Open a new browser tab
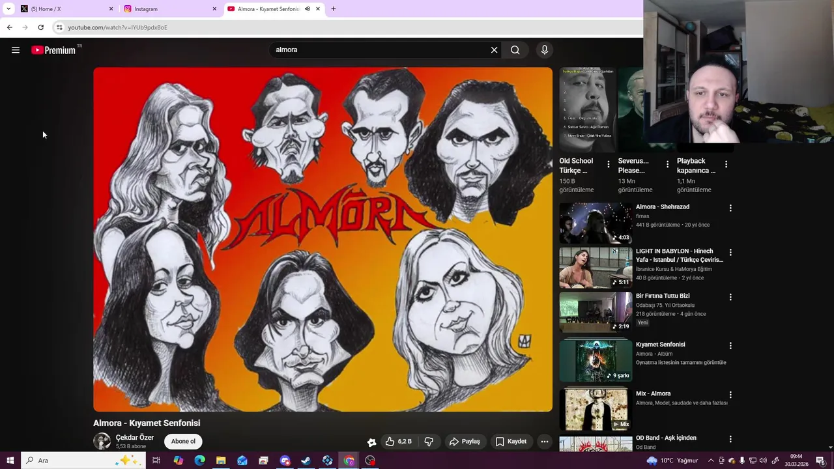The height and width of the screenshot is (469, 834). (x=334, y=9)
